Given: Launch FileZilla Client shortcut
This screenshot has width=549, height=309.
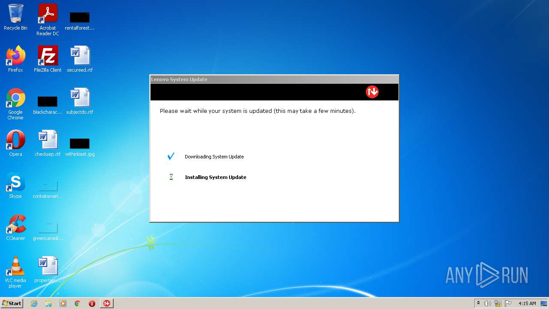Looking at the screenshot, I should click(x=48, y=59).
